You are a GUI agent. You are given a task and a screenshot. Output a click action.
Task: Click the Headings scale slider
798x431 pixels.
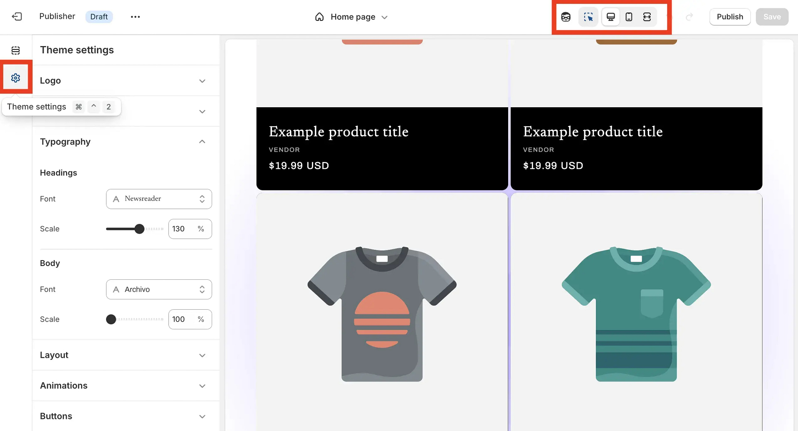coord(135,229)
